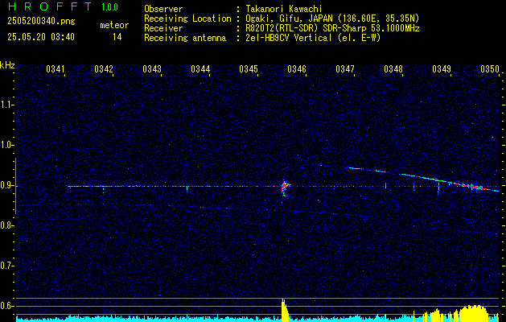
Task: Click the Receiving Location label
Action: (187, 19)
